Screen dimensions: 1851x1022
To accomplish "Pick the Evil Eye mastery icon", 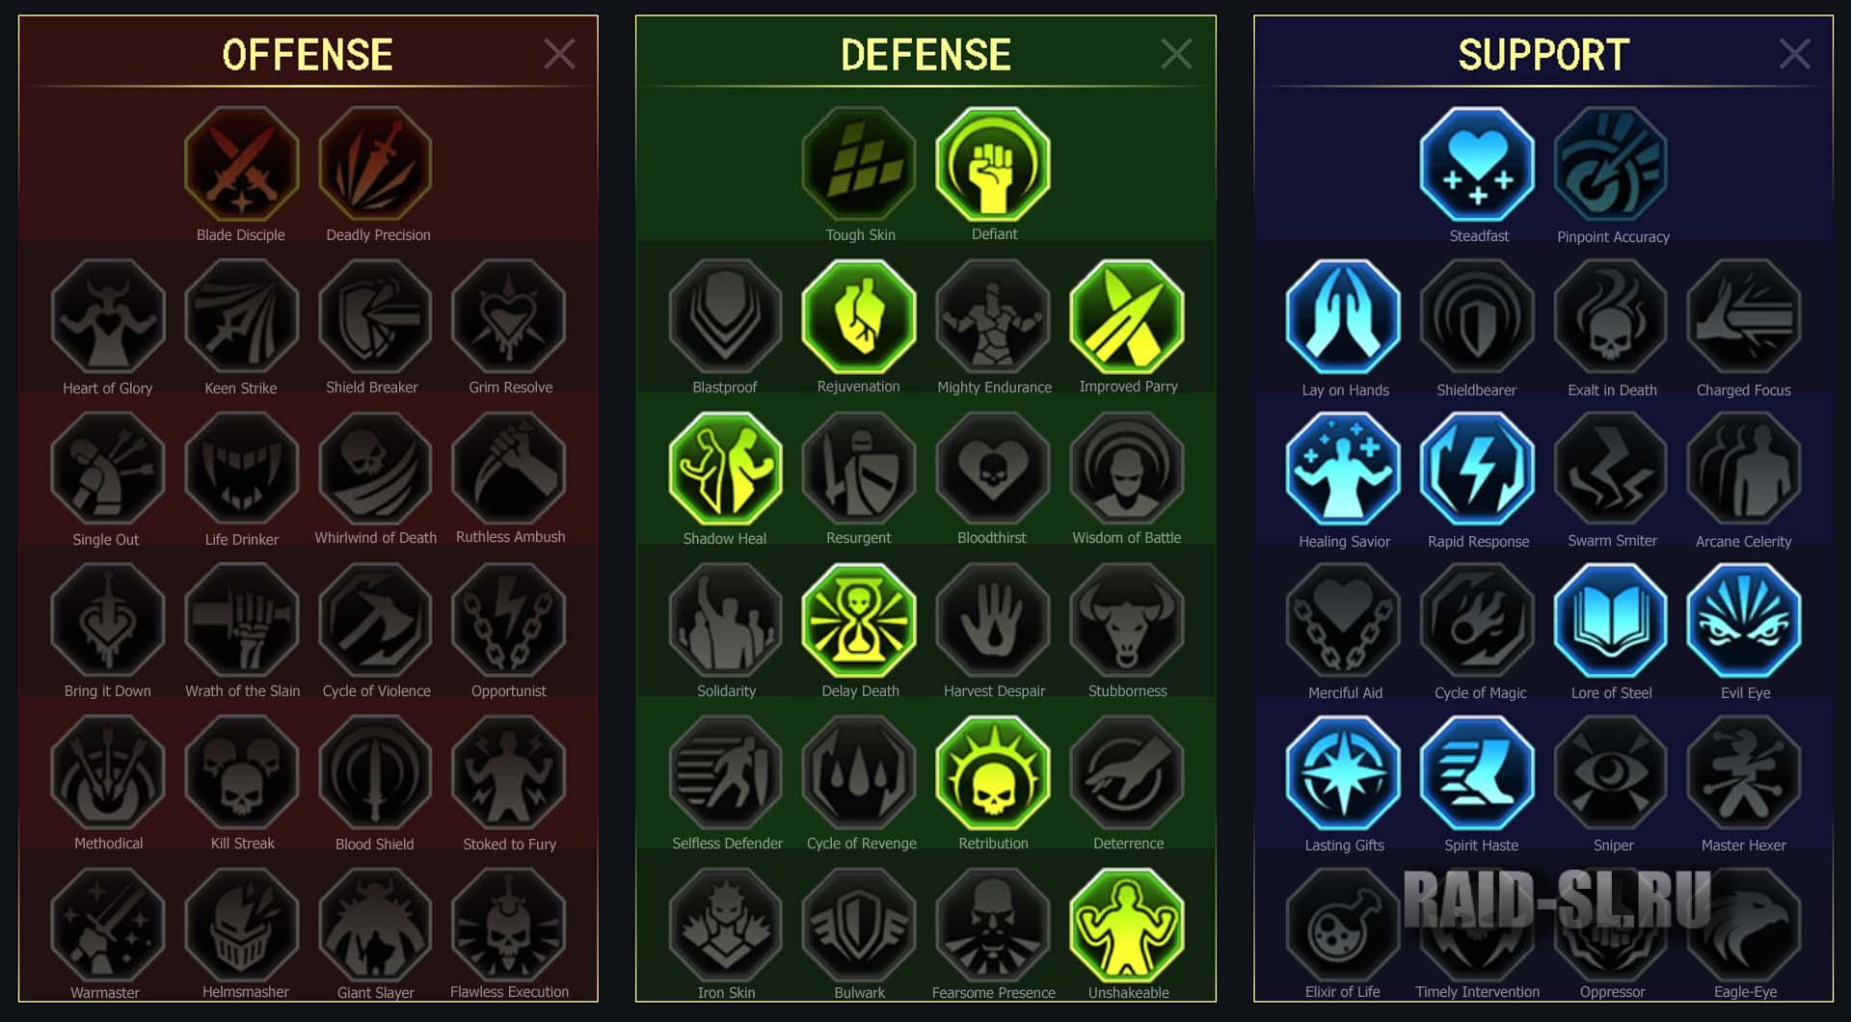I will (1744, 621).
